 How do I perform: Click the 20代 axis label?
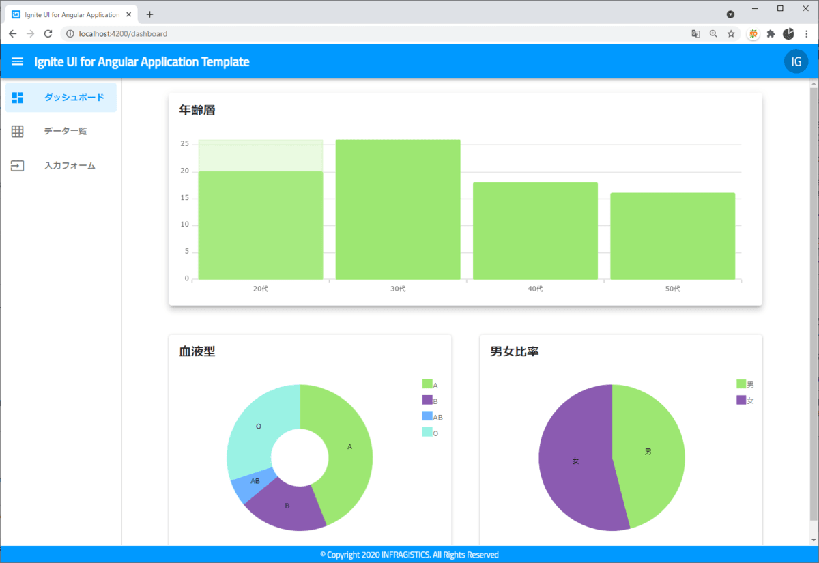pos(261,289)
